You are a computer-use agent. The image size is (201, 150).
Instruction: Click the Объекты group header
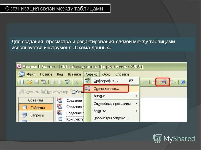point(36,100)
